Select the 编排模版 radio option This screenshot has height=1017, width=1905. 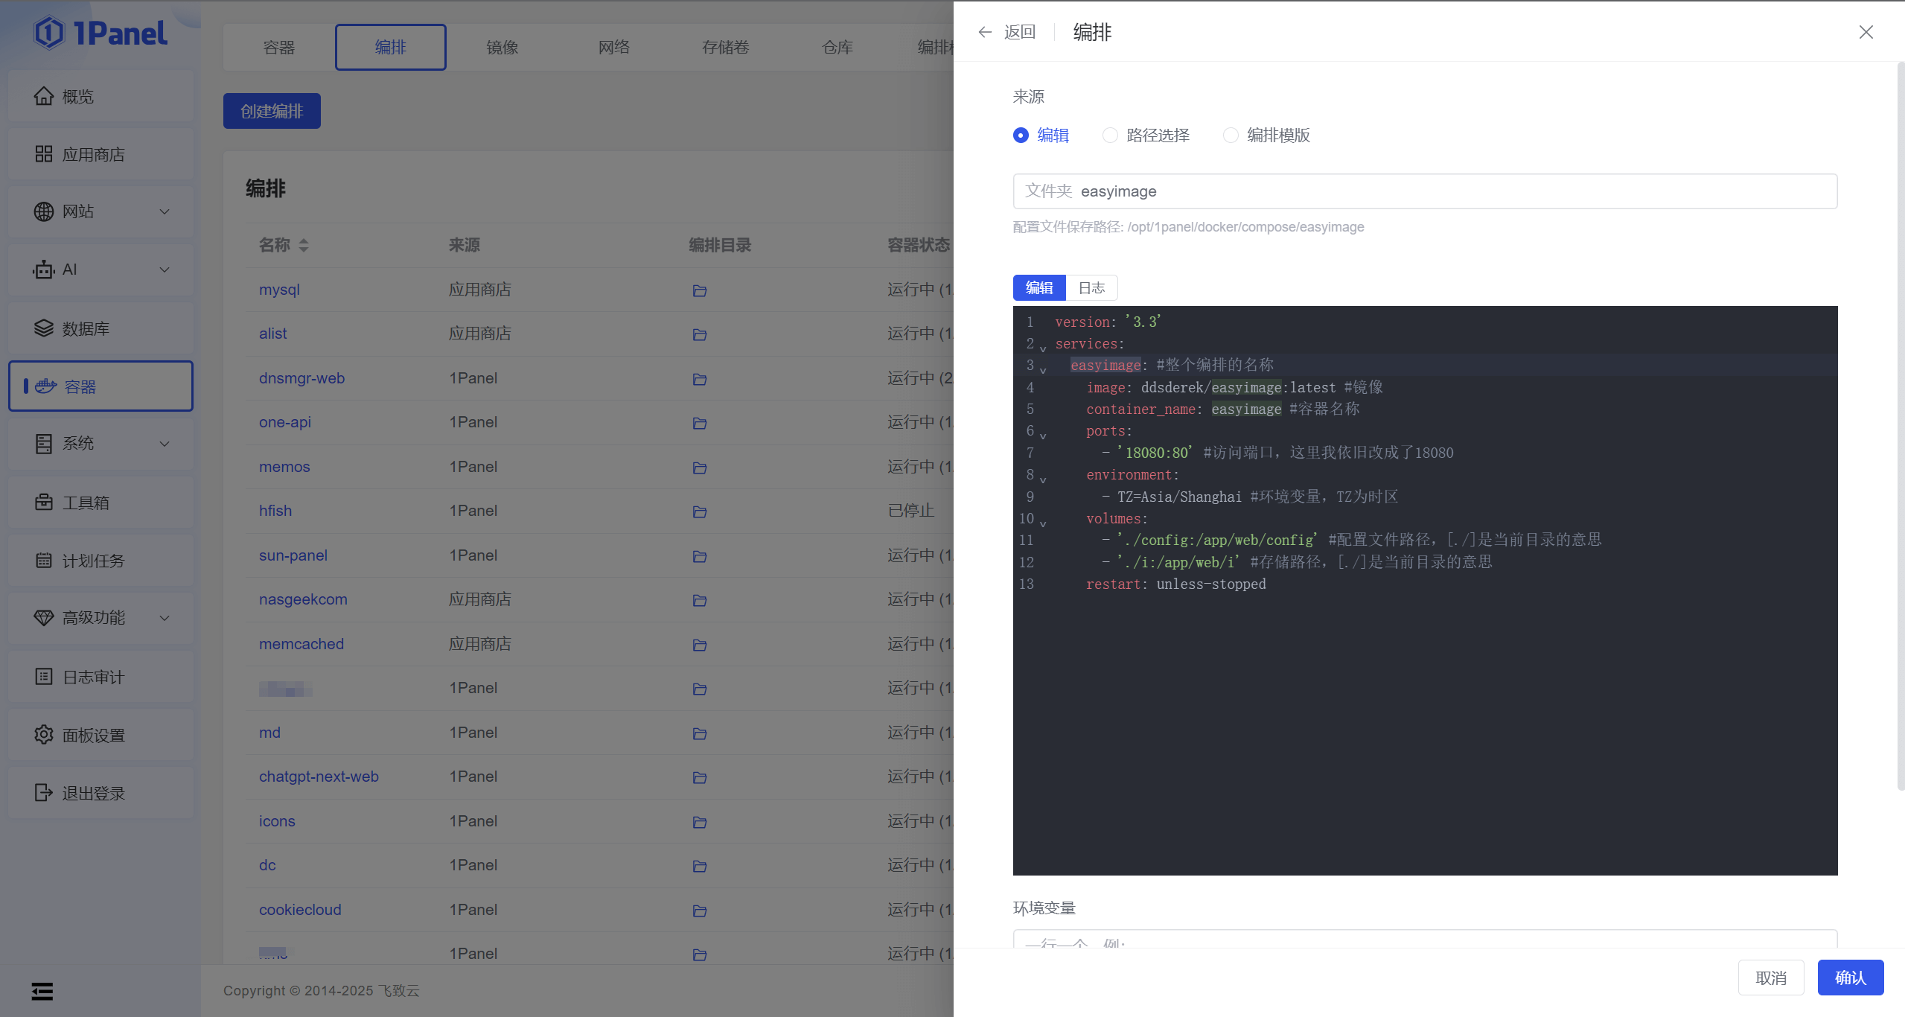click(x=1231, y=135)
